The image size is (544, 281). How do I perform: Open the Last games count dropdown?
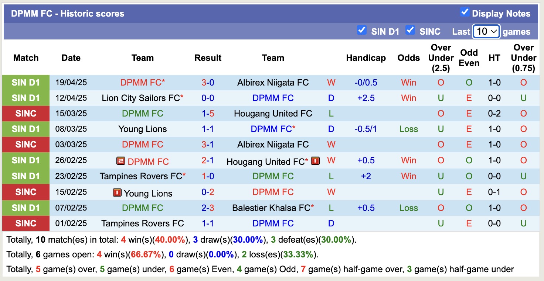tap(486, 31)
